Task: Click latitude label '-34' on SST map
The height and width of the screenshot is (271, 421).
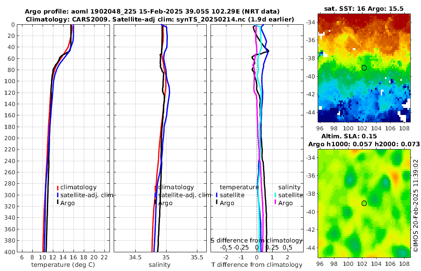Action: 311,22
